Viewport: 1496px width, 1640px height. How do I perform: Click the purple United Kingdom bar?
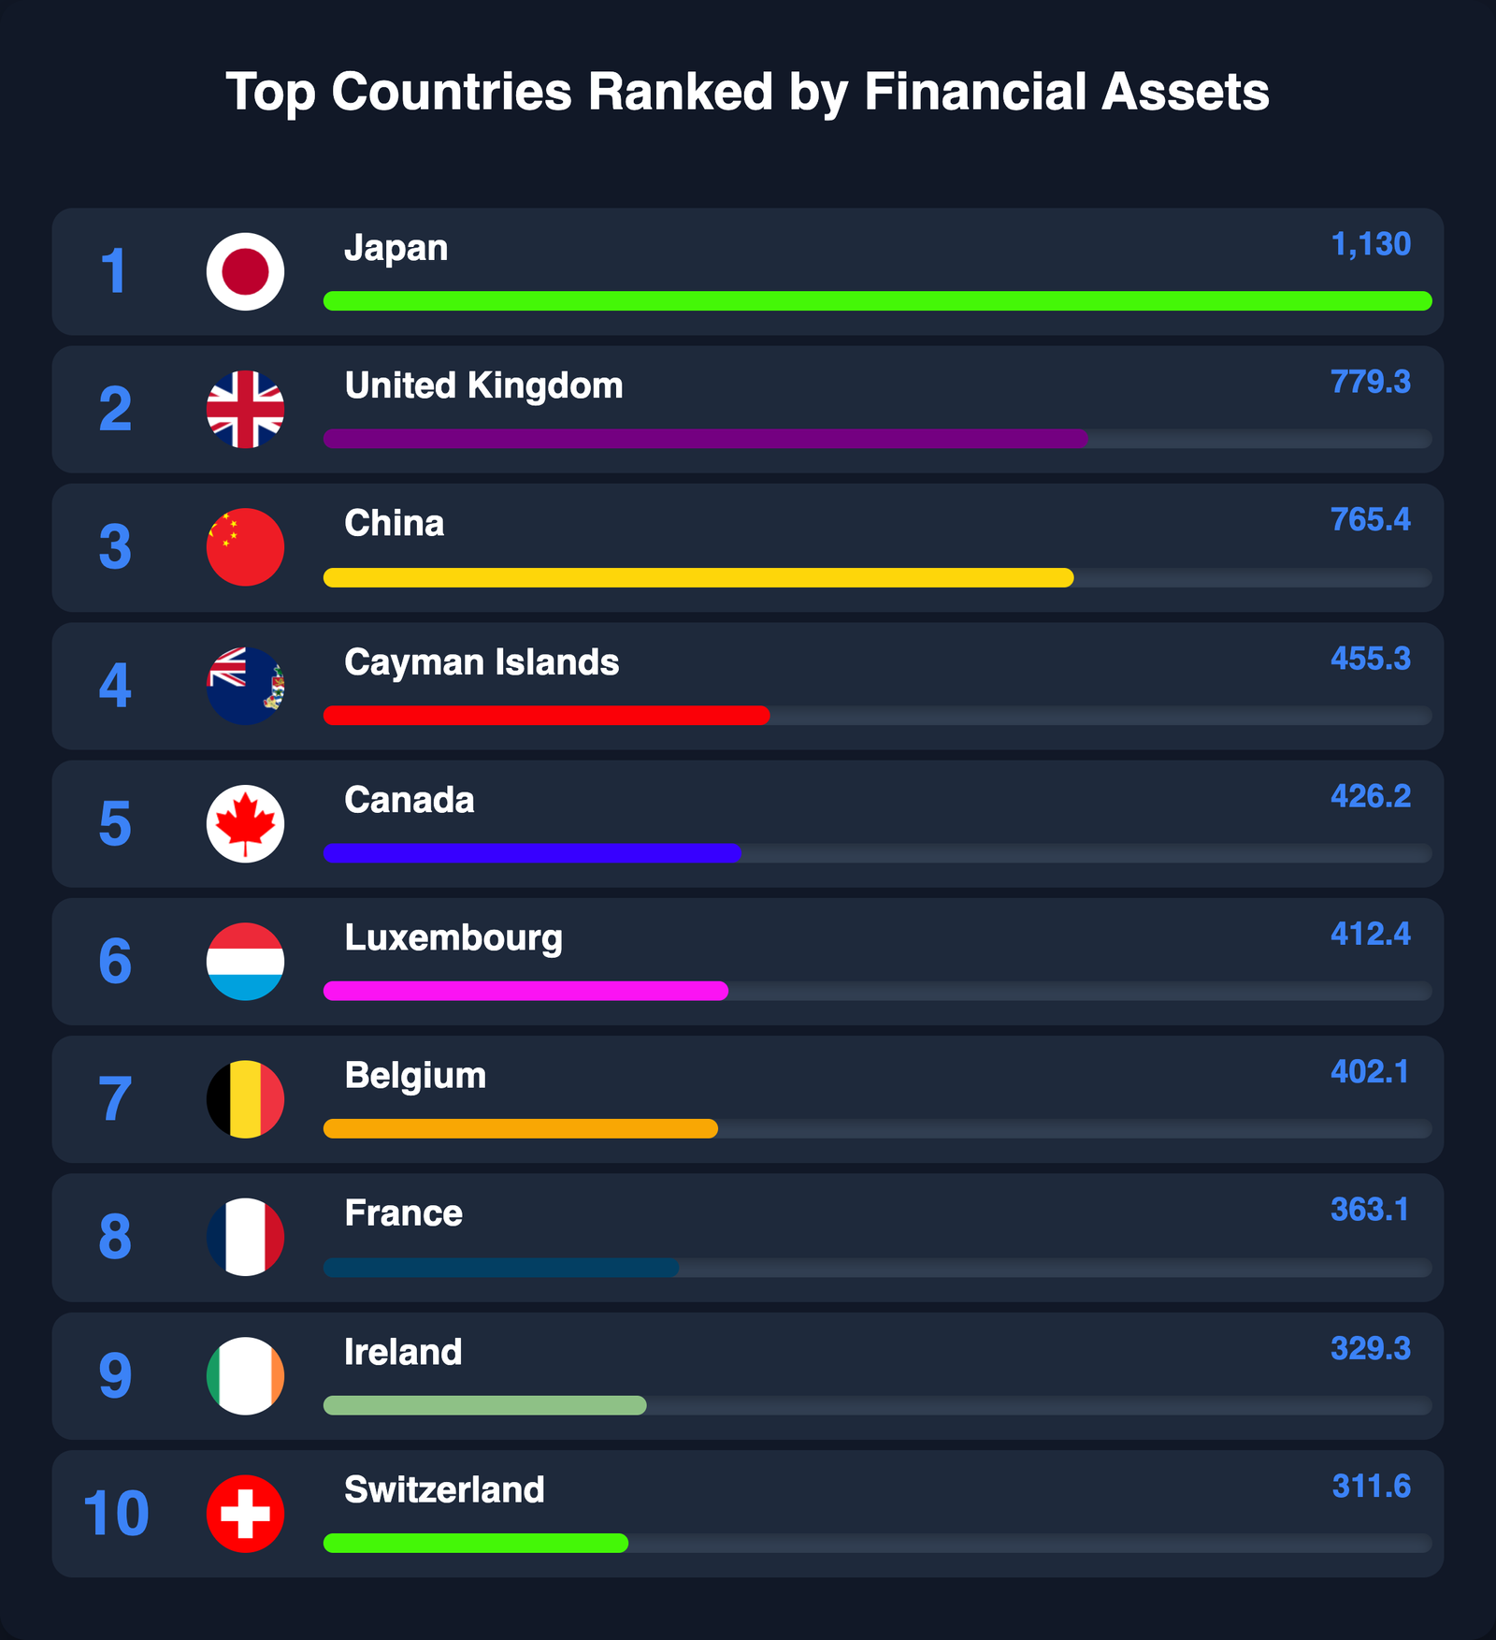pyautogui.click(x=705, y=438)
